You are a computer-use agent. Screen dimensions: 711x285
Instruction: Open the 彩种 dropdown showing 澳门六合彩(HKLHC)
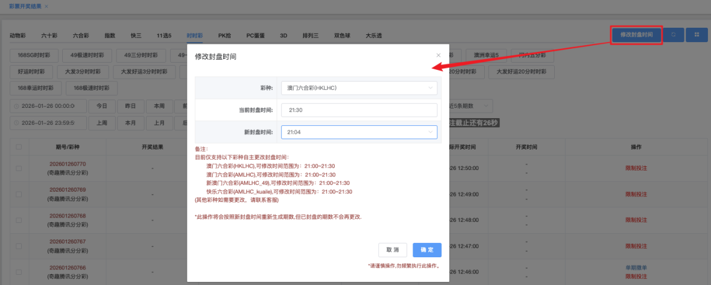coord(358,88)
